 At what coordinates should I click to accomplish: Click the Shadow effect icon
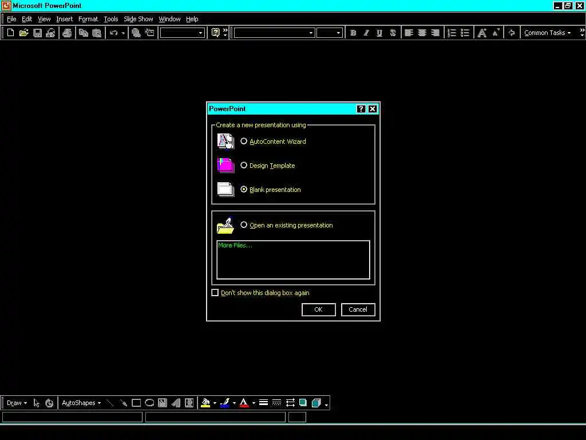tap(303, 403)
